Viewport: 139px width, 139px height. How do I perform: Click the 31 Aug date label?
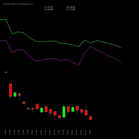68,132
